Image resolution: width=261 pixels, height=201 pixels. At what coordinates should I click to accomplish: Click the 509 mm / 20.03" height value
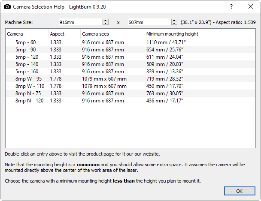(x=164, y=64)
